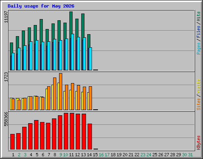Image resolution: width=203 pixels, height=159 pixels.
Task: Click the 1723 visits axis value
Action: [x=6, y=77]
